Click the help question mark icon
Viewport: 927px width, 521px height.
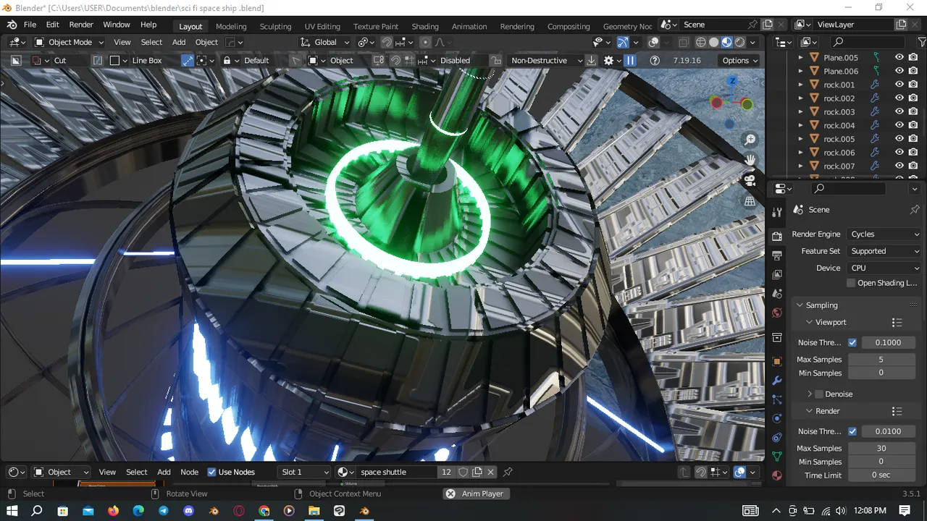click(655, 61)
